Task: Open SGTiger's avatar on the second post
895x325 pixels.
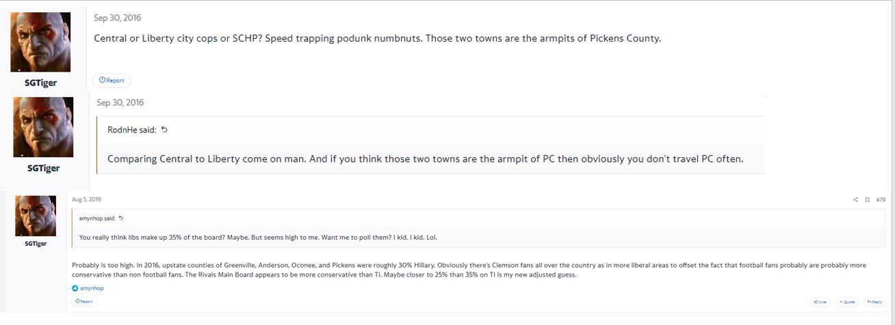Action: [43, 127]
